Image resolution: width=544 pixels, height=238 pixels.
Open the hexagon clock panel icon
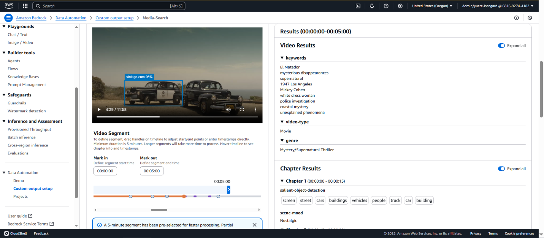pyautogui.click(x=530, y=18)
